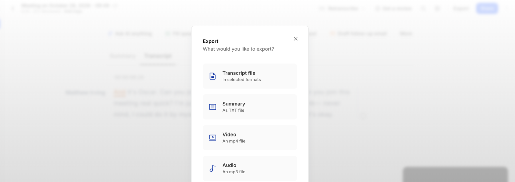Click 'As TXT file' subtitle text
The image size is (515, 182).
(233, 110)
